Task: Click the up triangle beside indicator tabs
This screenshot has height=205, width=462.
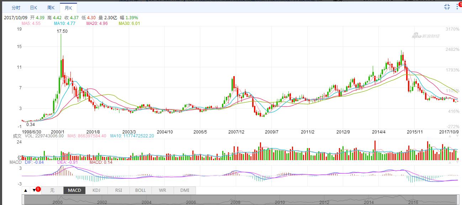Action: (x=26, y=190)
